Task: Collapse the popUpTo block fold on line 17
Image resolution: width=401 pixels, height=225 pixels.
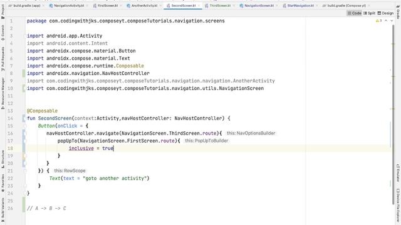Action: [x=25, y=141]
